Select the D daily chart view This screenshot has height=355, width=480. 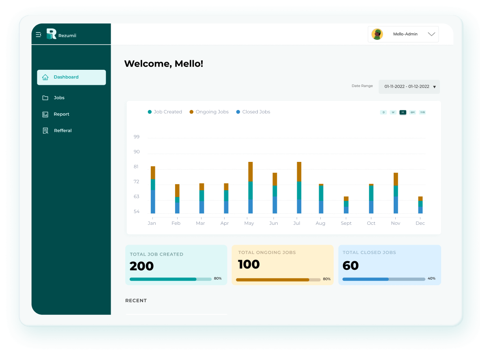coord(383,112)
